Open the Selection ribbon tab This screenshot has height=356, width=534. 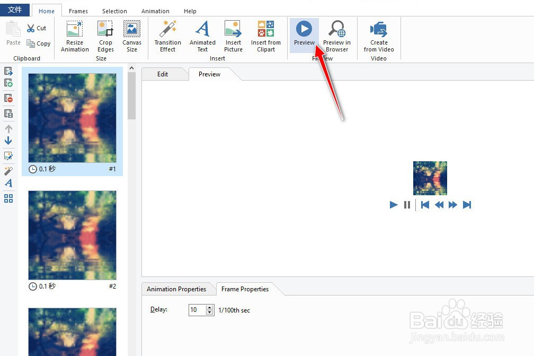pos(114,11)
